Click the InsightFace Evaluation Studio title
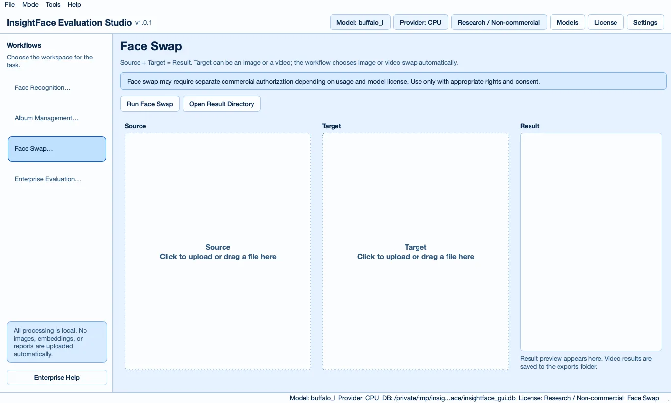This screenshot has height=403, width=671. [69, 23]
